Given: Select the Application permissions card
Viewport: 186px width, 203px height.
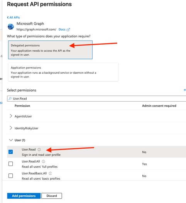Looking at the screenshot, I should pos(63,72).
